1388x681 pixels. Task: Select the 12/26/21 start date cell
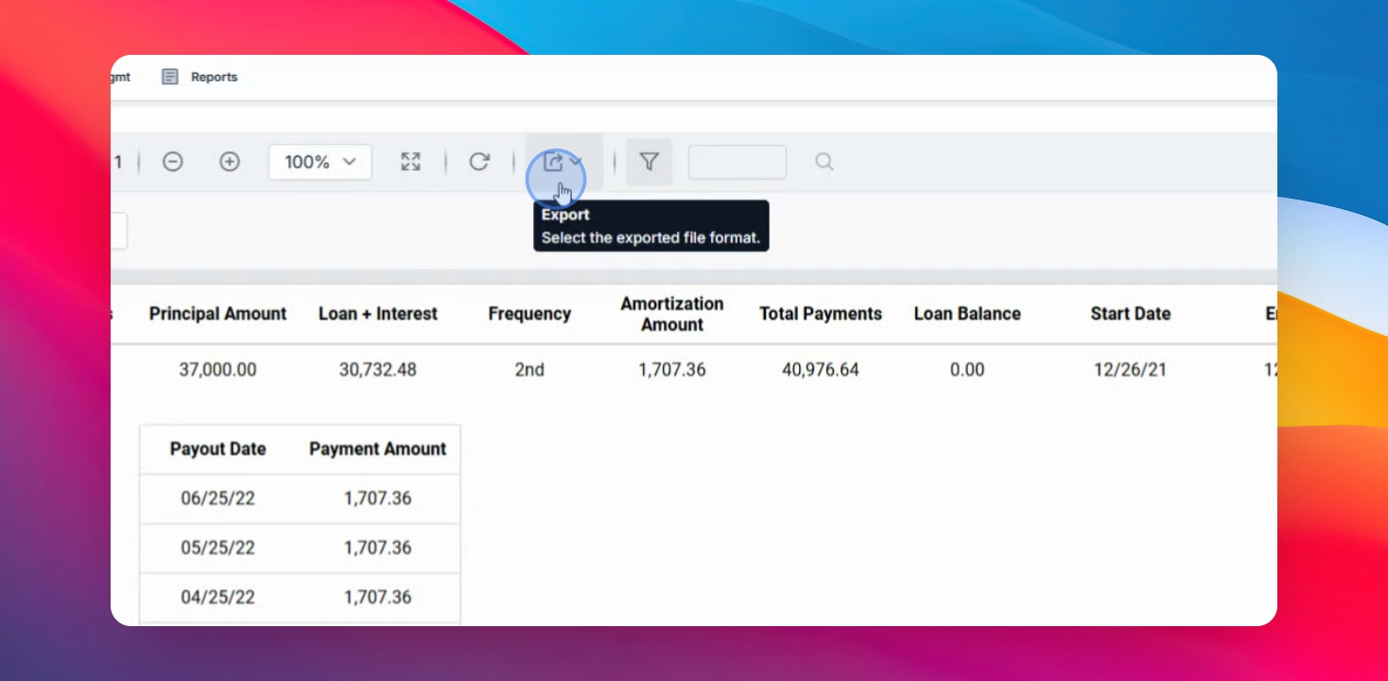click(1131, 370)
